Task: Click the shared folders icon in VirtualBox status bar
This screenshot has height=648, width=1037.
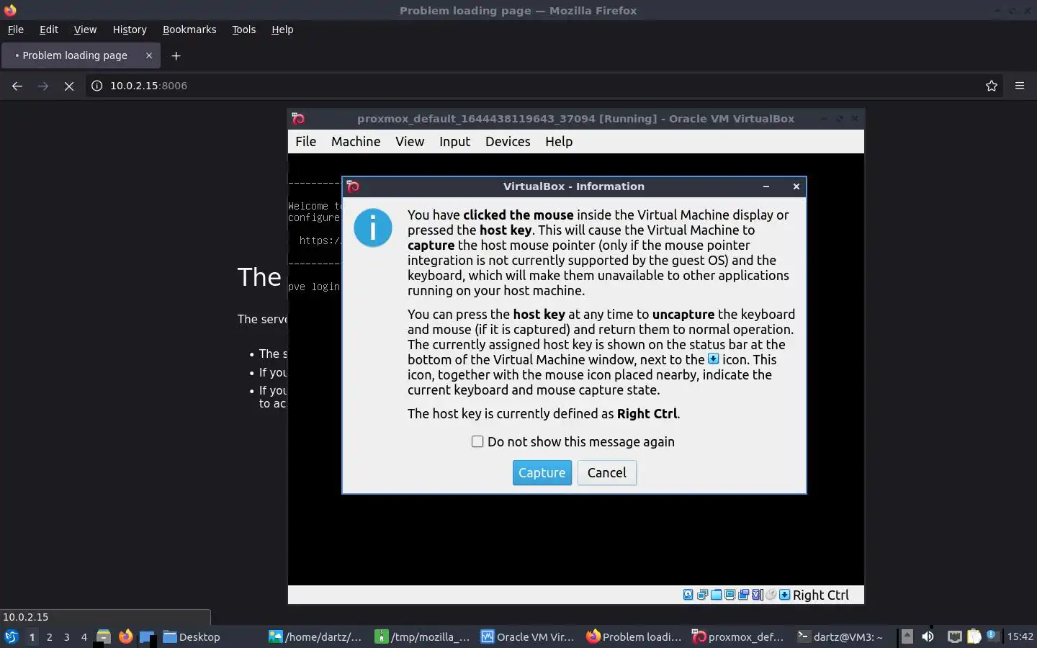Action: click(x=716, y=595)
